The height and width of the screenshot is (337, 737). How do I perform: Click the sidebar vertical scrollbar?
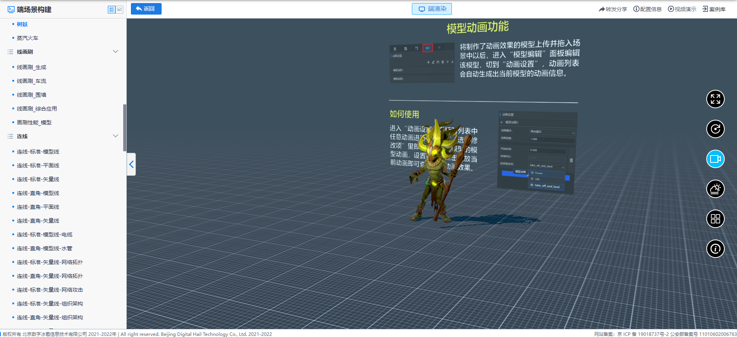tap(124, 128)
